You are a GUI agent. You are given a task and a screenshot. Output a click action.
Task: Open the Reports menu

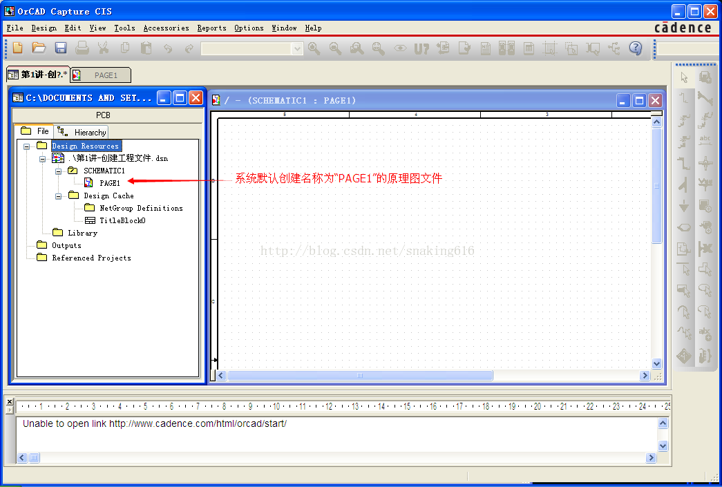pos(211,28)
